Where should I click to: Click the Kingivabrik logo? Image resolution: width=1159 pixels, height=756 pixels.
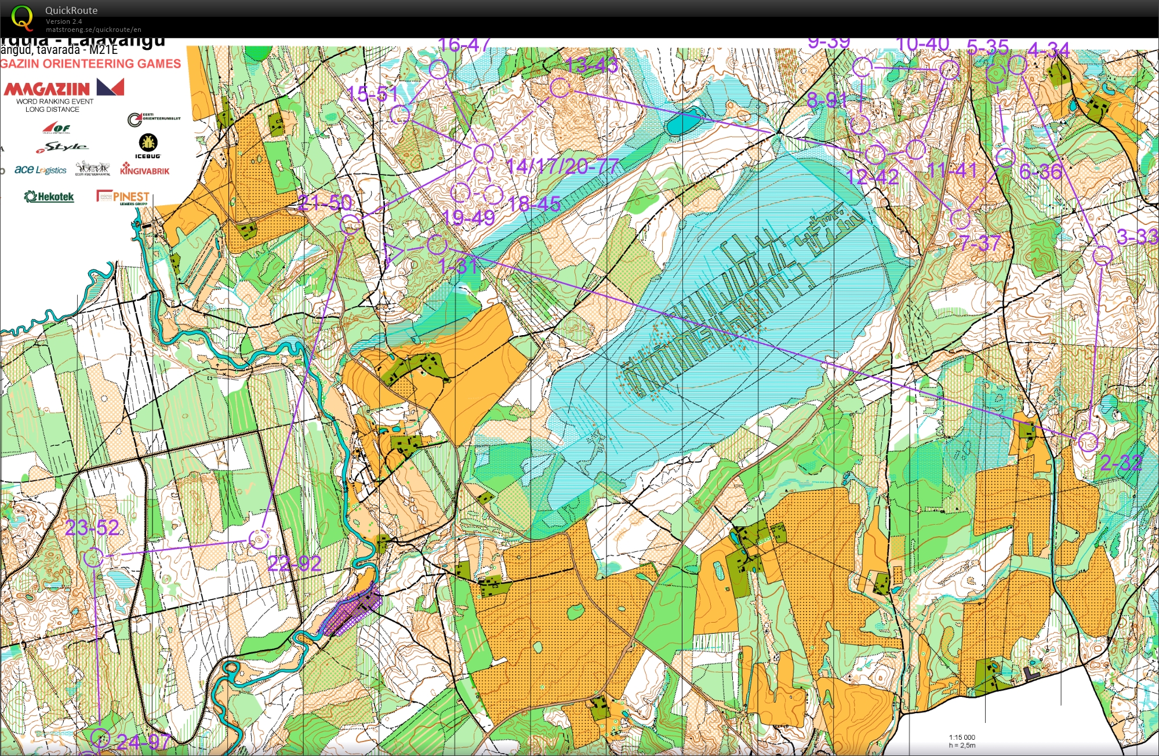click(145, 169)
